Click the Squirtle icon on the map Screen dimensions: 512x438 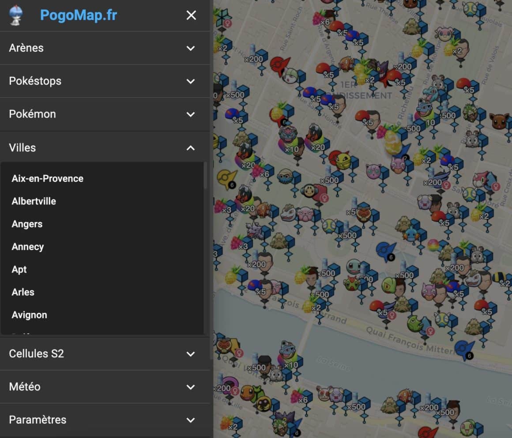(353, 266)
